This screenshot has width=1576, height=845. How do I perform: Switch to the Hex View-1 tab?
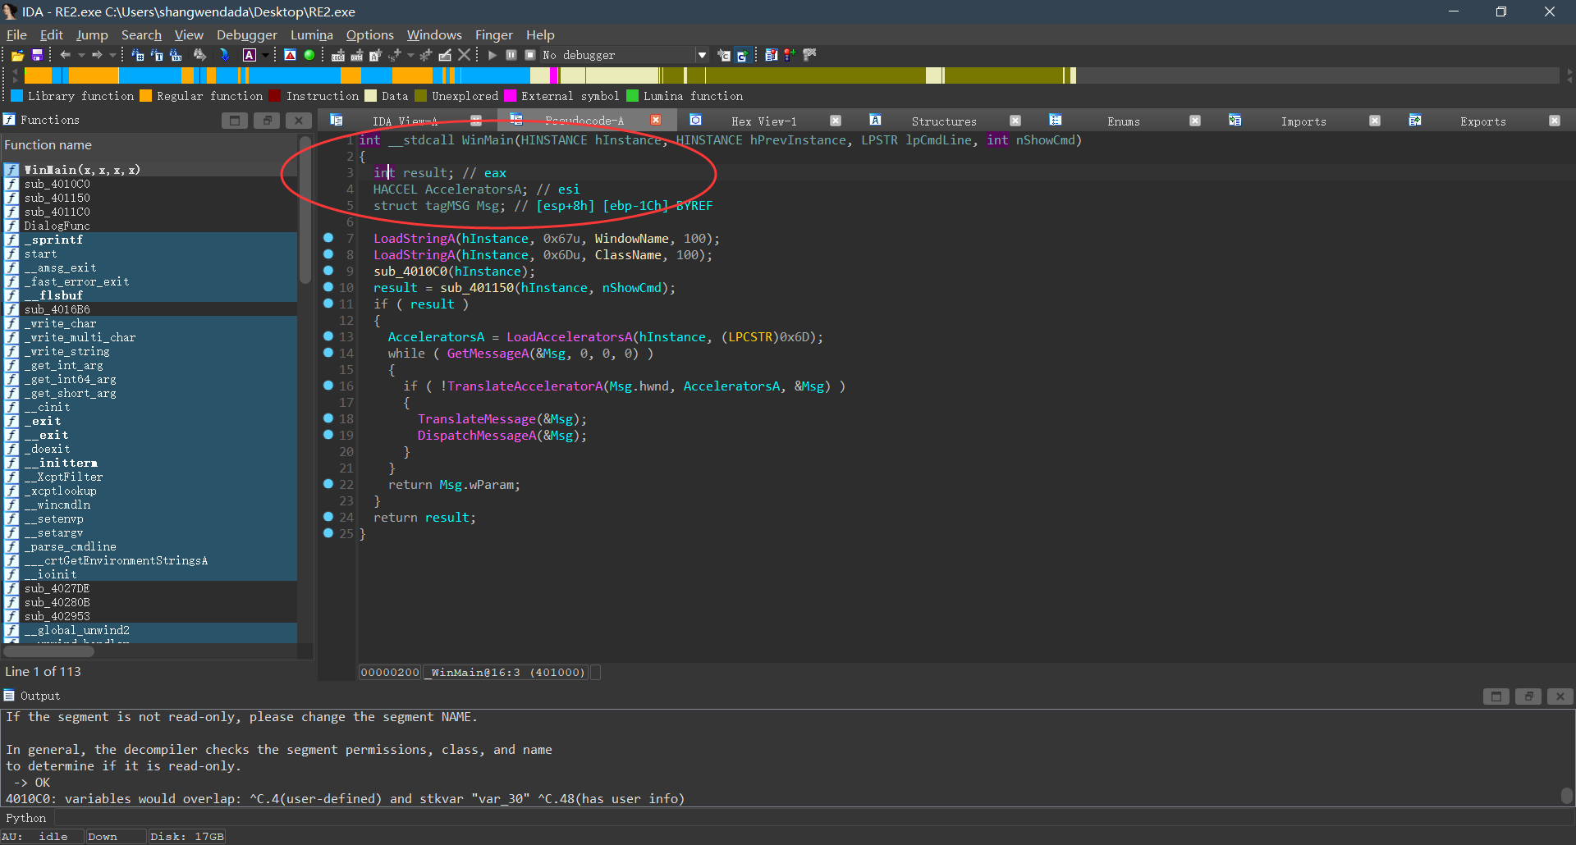click(764, 121)
